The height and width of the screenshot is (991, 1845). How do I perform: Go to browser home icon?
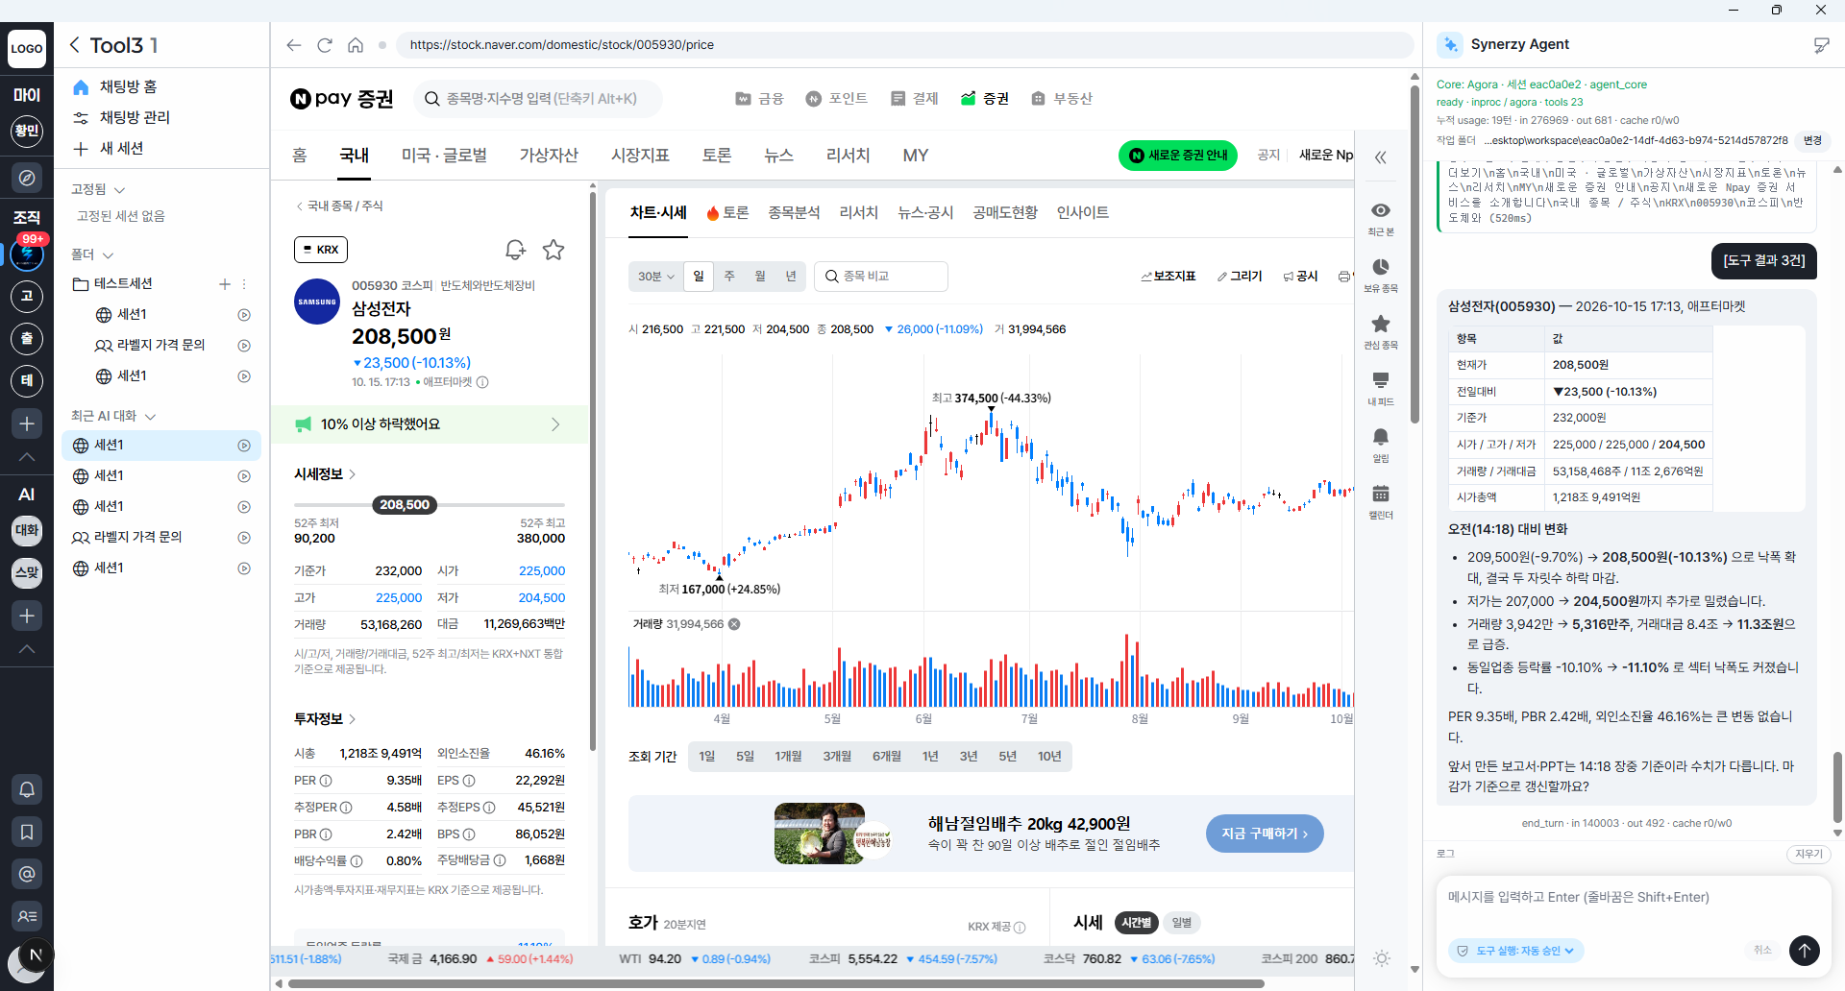pyautogui.click(x=356, y=45)
